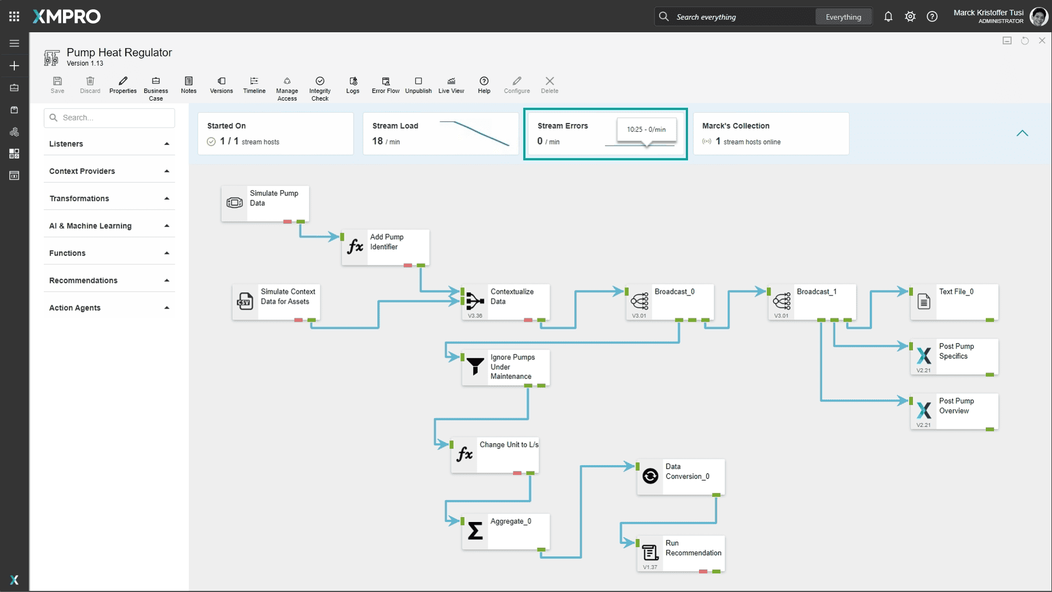Open Live View from toolbar
This screenshot has width=1052, height=592.
[451, 85]
